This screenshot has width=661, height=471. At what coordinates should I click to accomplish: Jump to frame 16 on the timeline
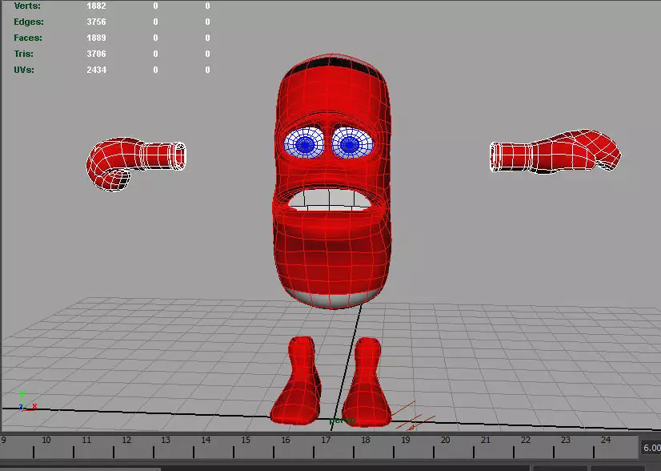(286, 441)
